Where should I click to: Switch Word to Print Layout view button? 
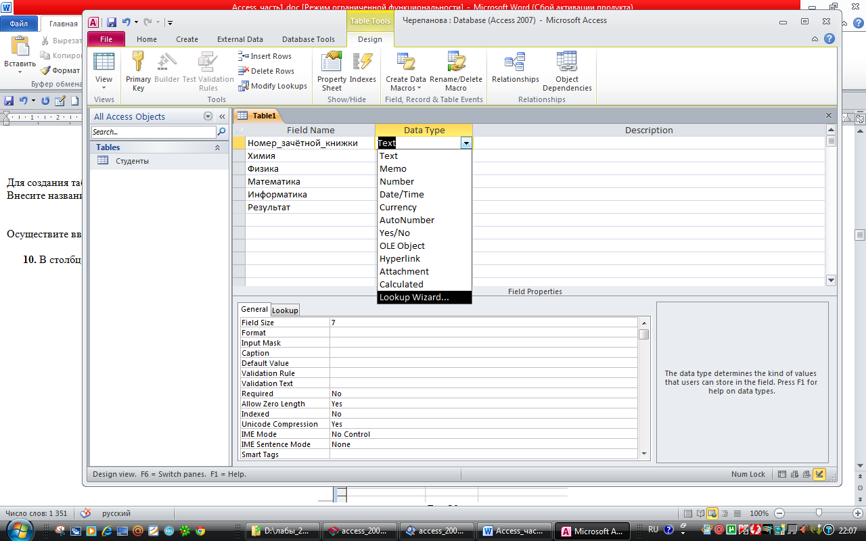coord(689,513)
